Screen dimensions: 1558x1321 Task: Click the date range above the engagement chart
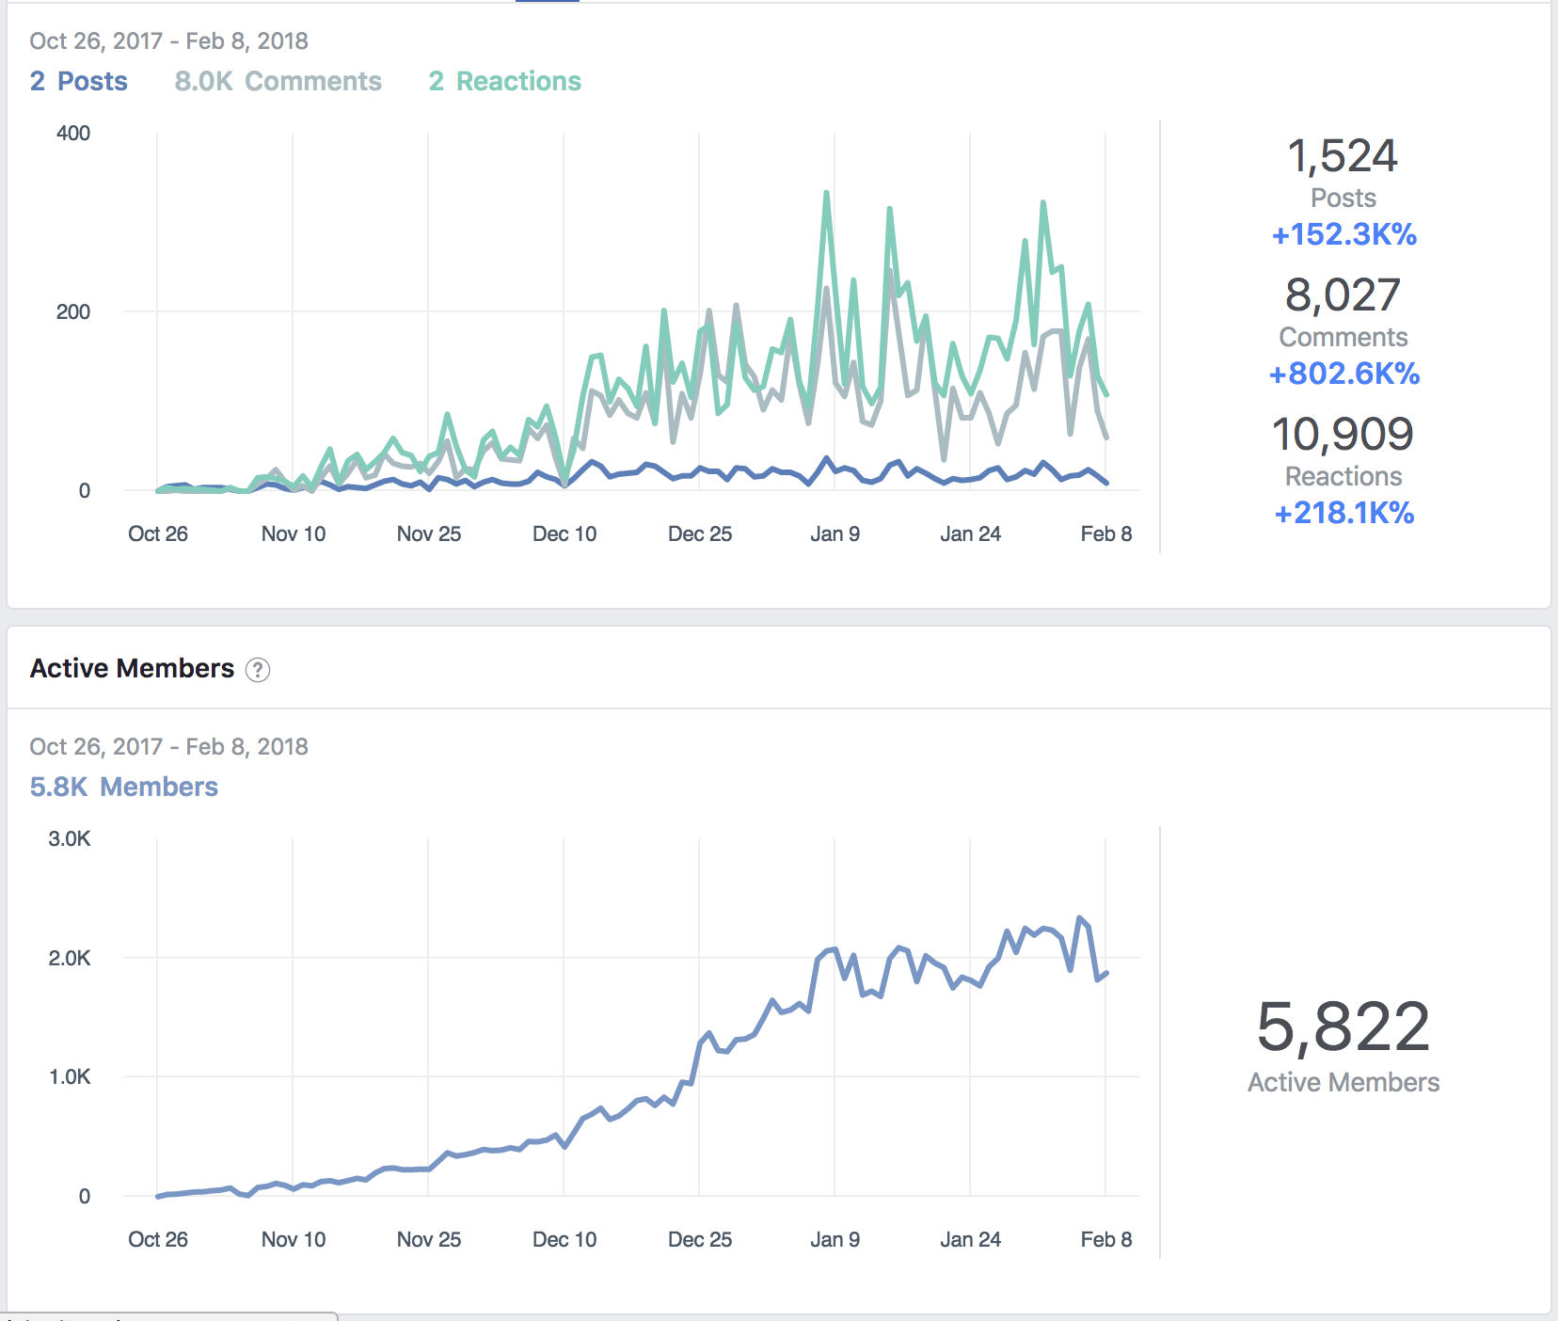[x=168, y=41]
